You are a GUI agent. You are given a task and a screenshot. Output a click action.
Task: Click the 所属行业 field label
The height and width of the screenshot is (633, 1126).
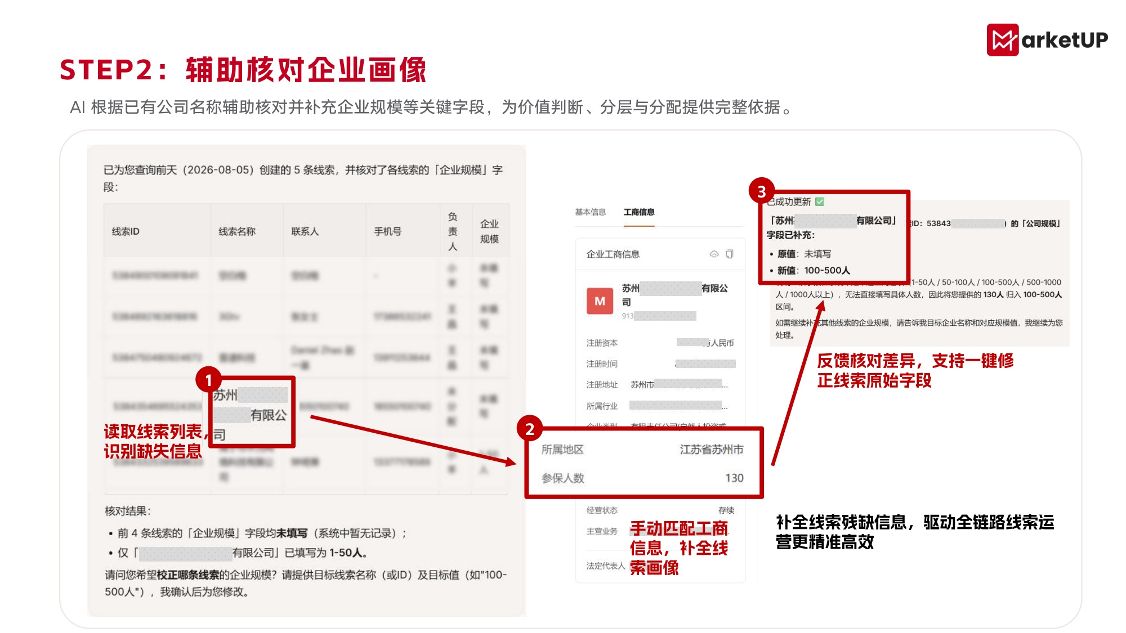click(602, 406)
